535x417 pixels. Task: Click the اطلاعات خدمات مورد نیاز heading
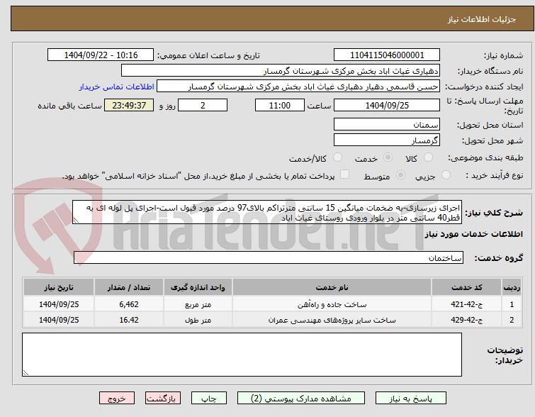473,234
